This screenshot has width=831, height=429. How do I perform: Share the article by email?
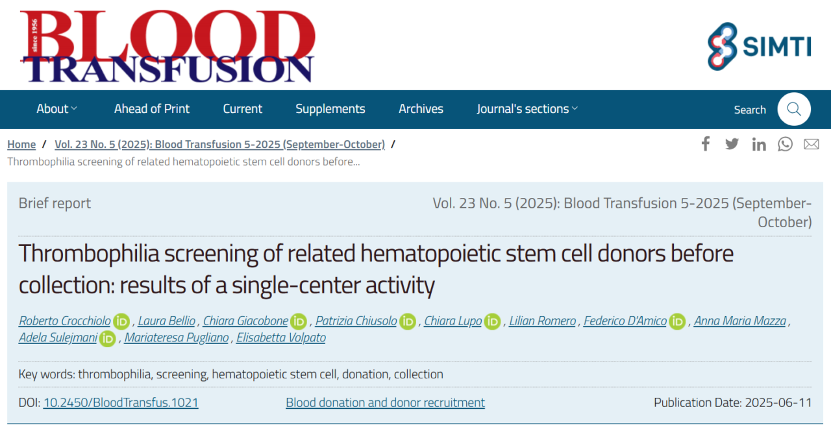click(811, 143)
